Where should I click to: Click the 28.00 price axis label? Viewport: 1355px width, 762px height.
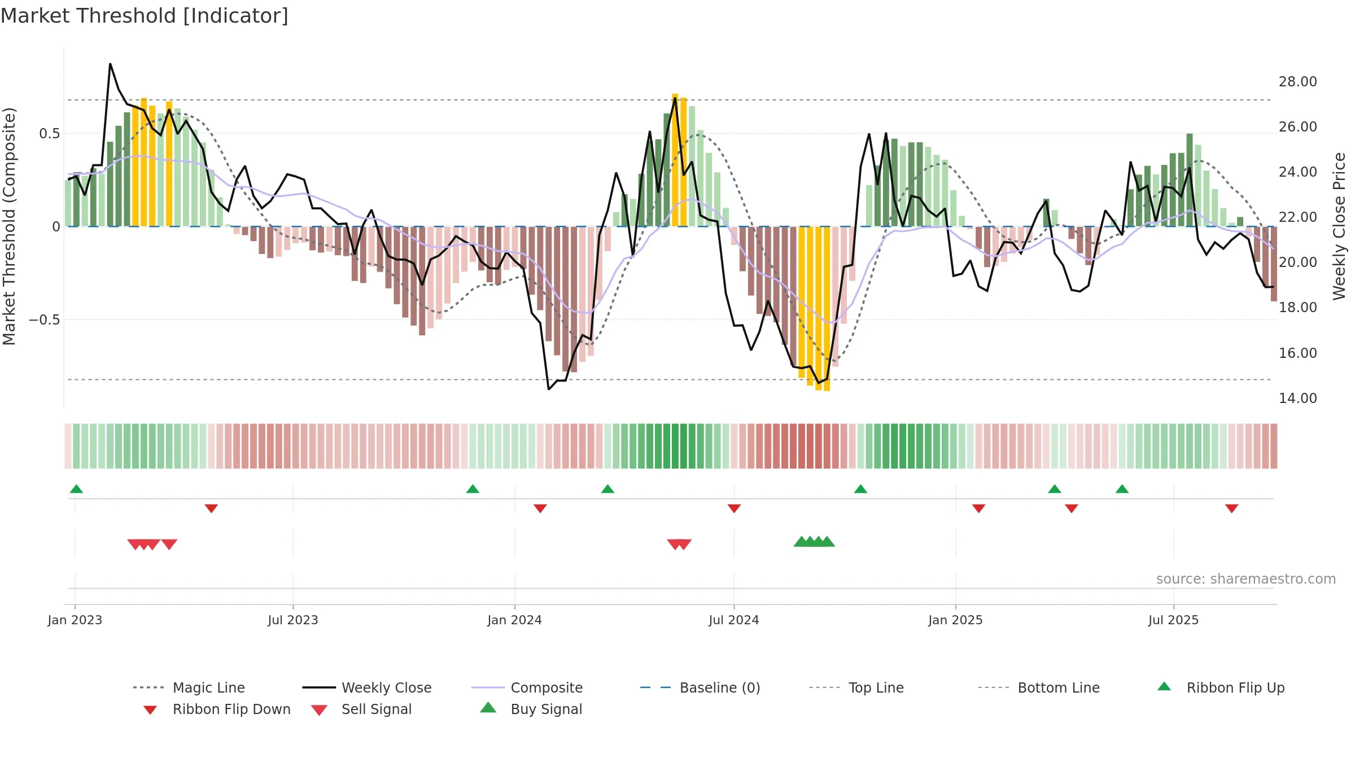click(1298, 82)
